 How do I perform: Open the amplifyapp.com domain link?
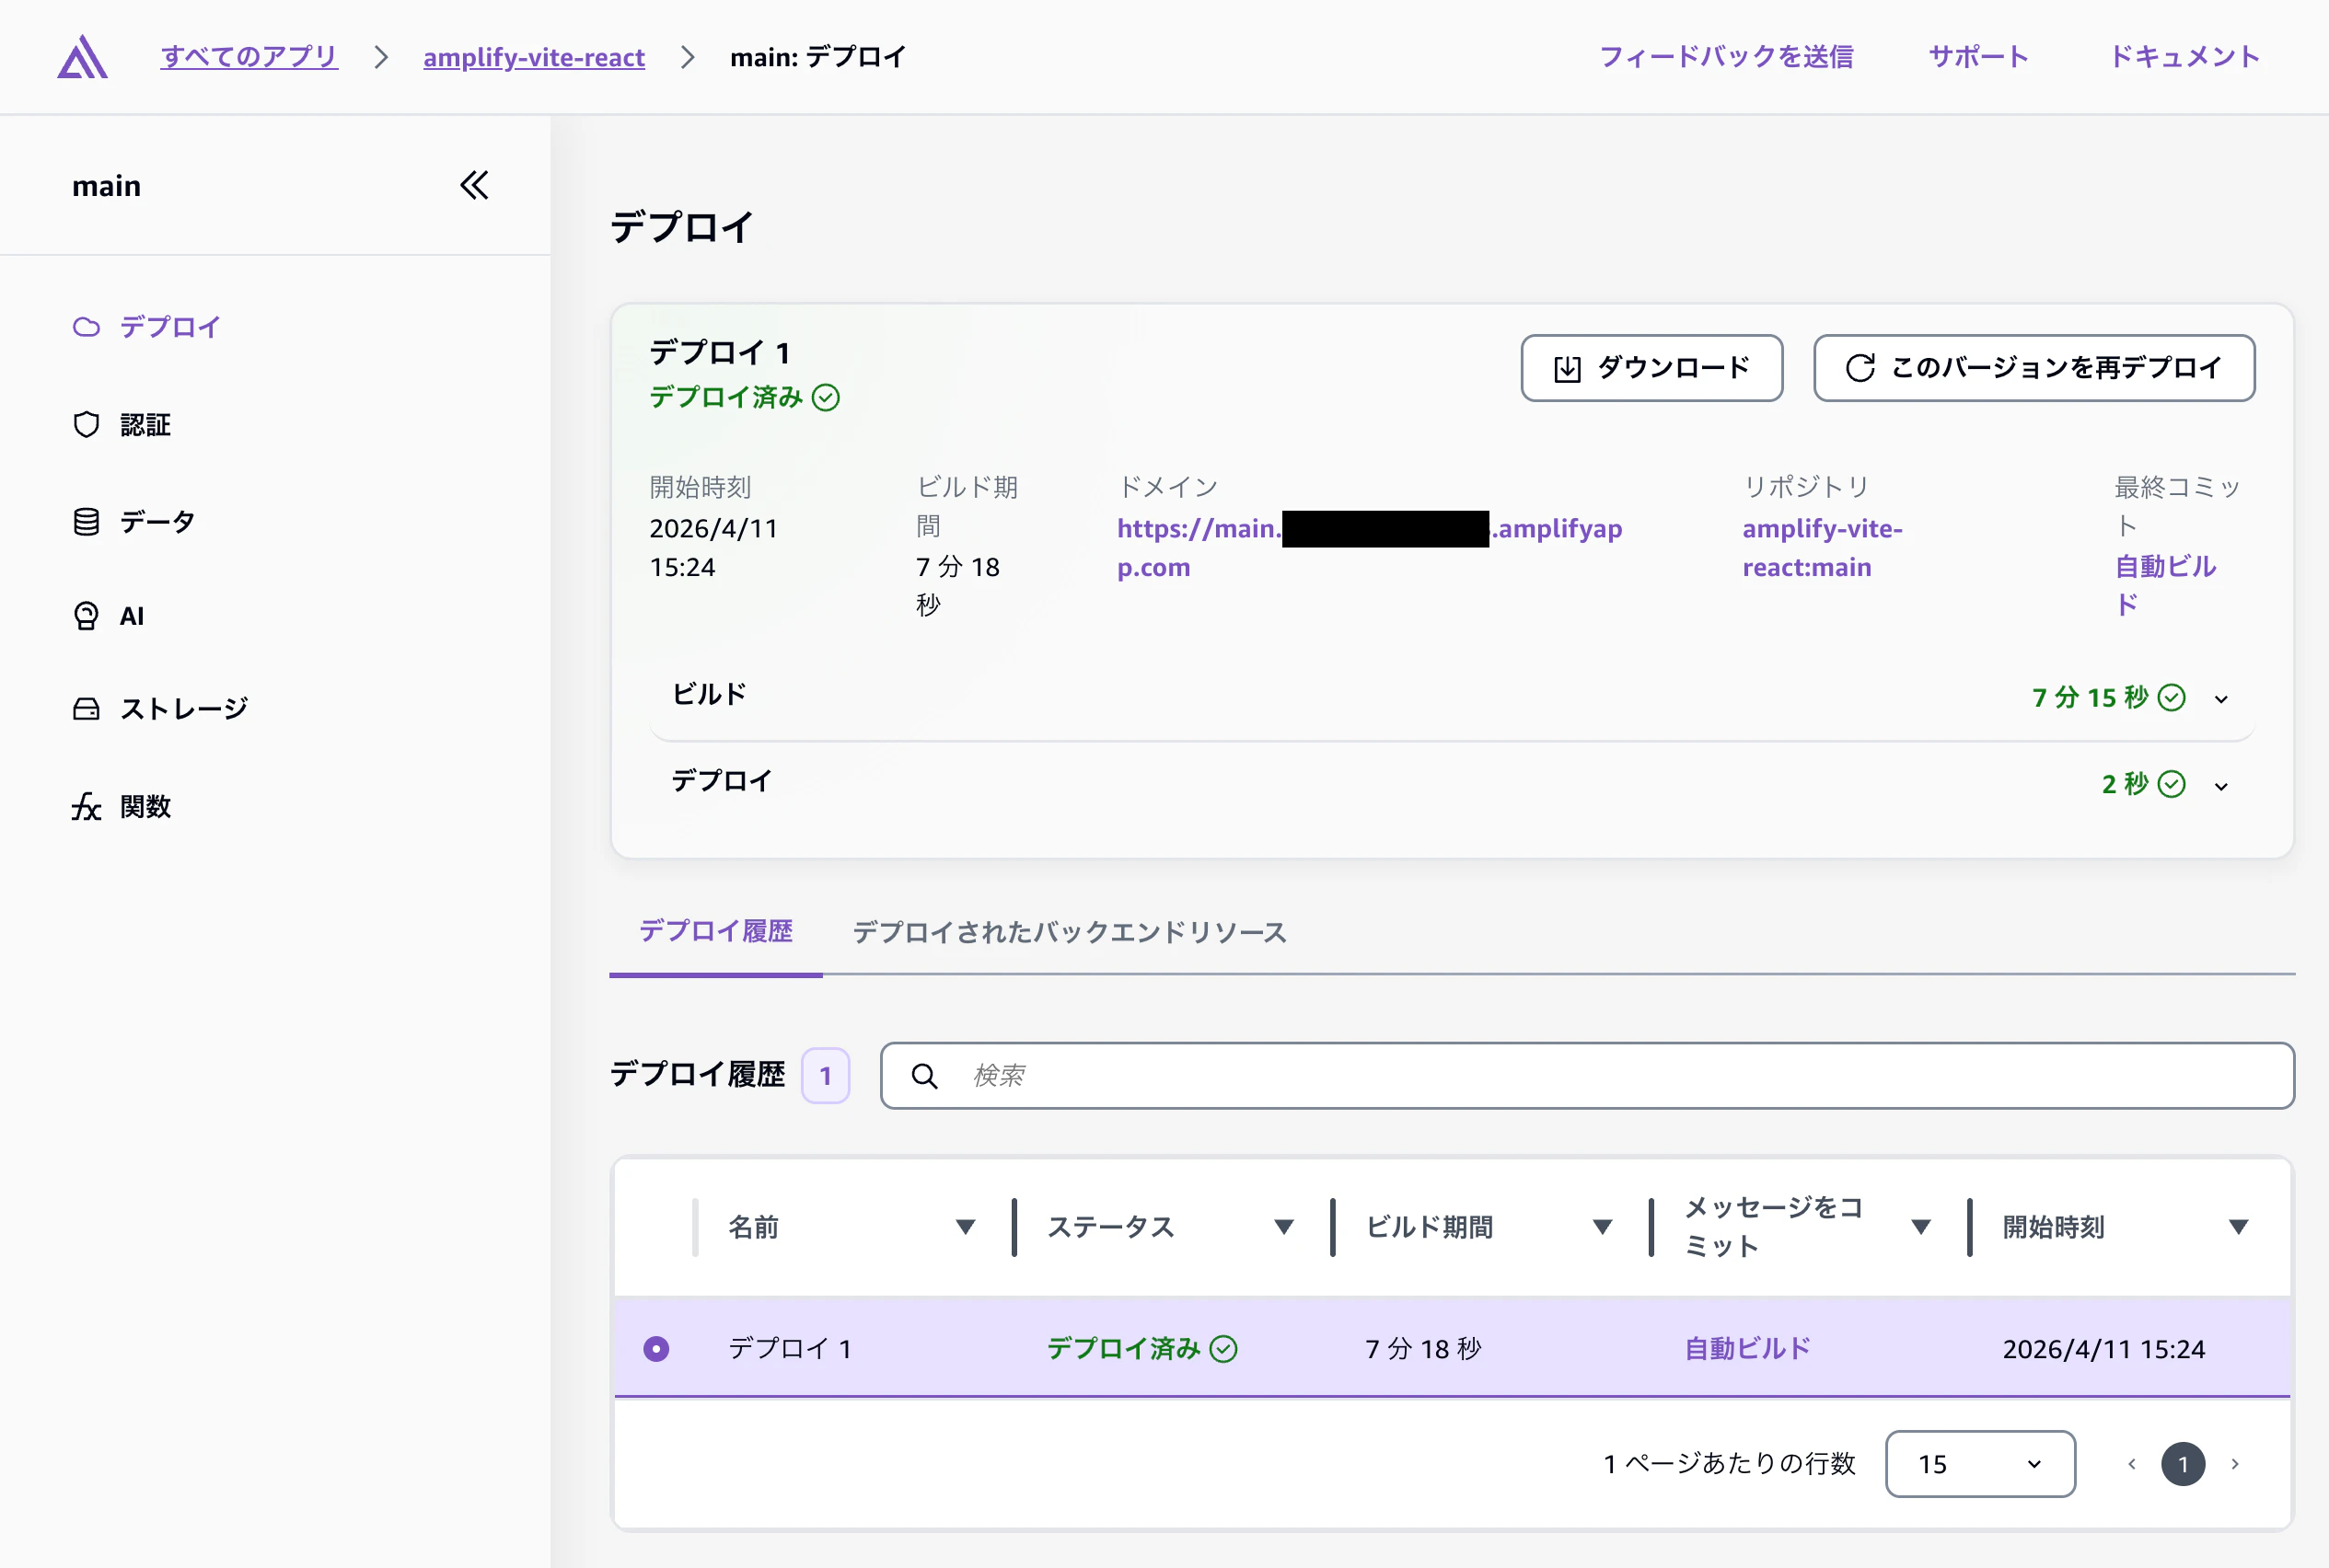coord(1370,547)
